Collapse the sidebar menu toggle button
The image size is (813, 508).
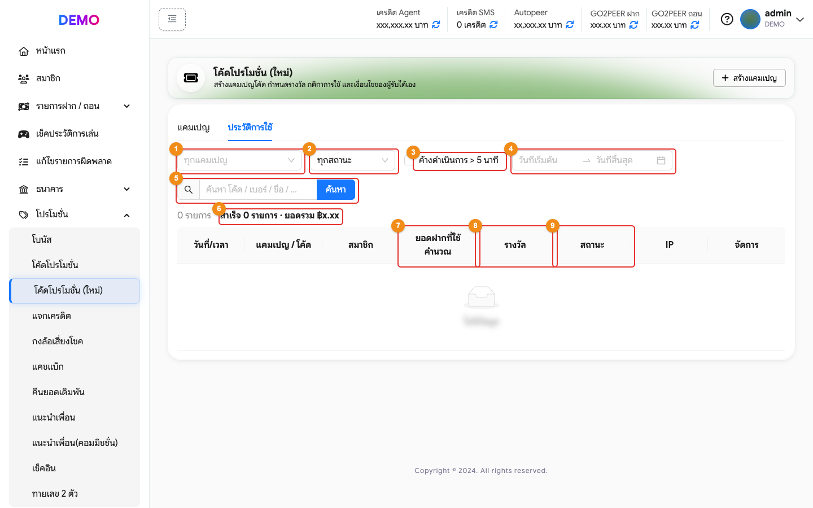172,19
